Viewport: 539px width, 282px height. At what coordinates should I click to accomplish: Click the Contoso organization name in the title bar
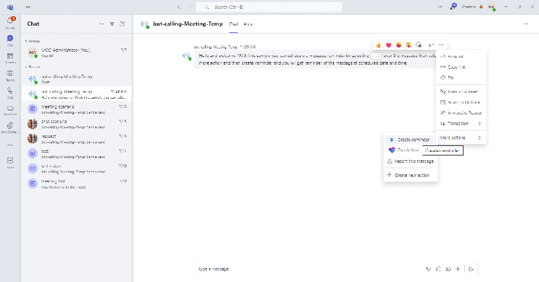(x=469, y=7)
